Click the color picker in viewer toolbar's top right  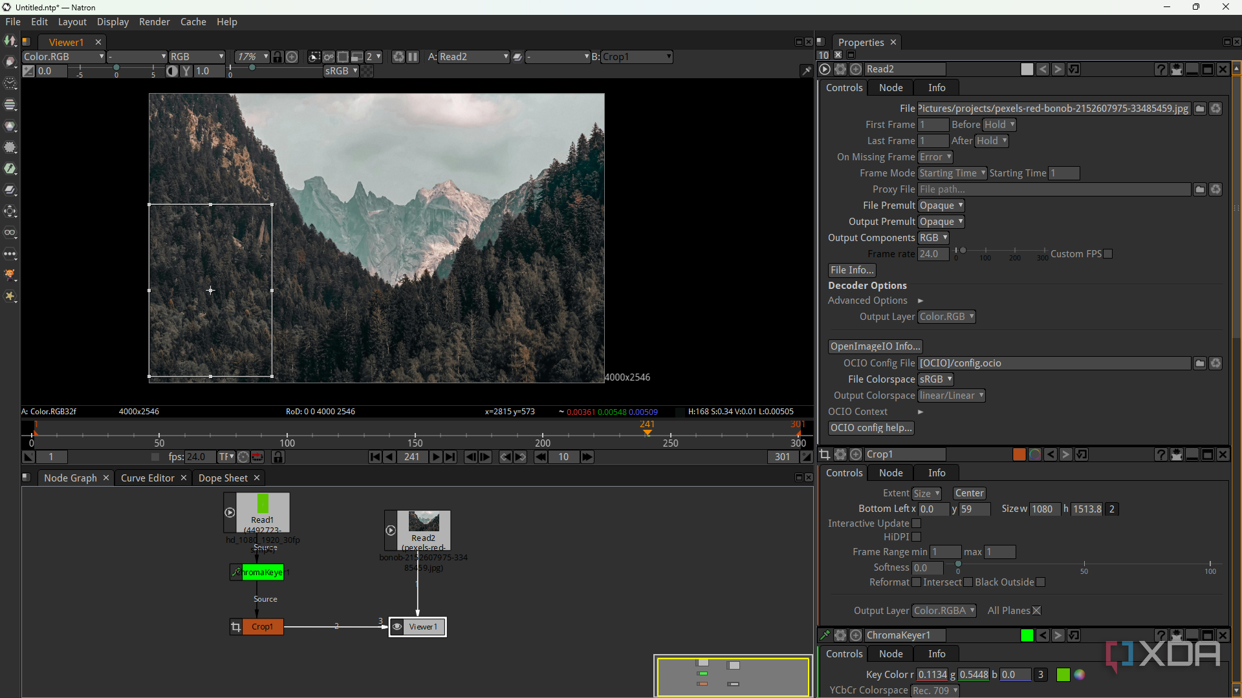tap(806, 71)
